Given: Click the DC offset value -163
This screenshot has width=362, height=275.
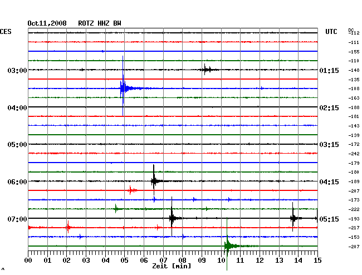Looking at the screenshot, I should [354, 98].
